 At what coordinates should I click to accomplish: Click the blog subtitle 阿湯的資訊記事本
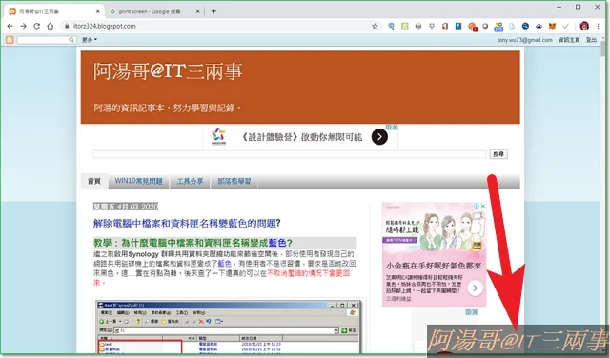[x=168, y=108]
